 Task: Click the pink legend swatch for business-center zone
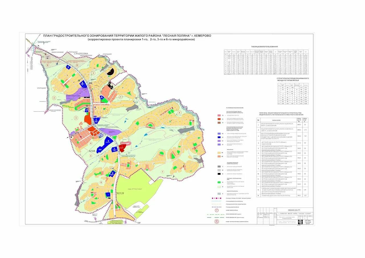click(x=219, y=115)
